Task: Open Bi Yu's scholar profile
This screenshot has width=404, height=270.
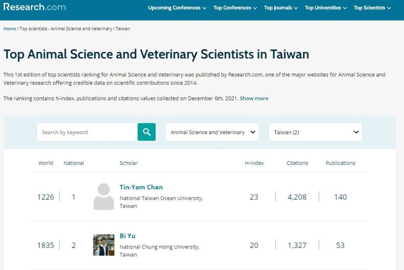Action: [128, 236]
